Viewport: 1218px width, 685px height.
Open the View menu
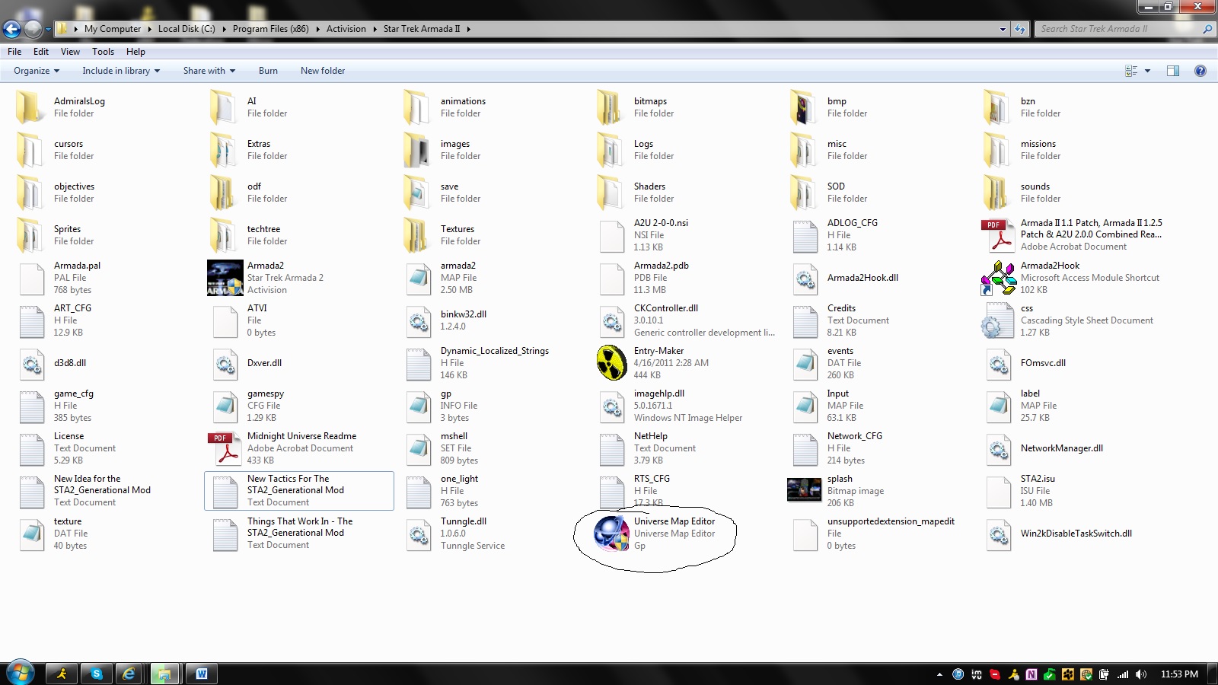70,52
